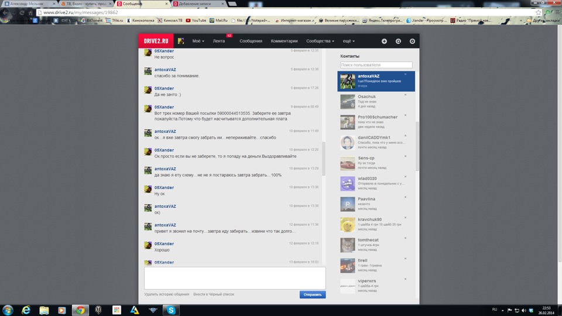Open the Chrome menu icon
This screenshot has height=316, width=562.
(558, 12)
